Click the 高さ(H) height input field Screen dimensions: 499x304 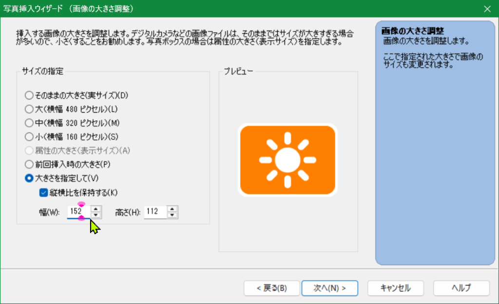[x=155, y=212]
